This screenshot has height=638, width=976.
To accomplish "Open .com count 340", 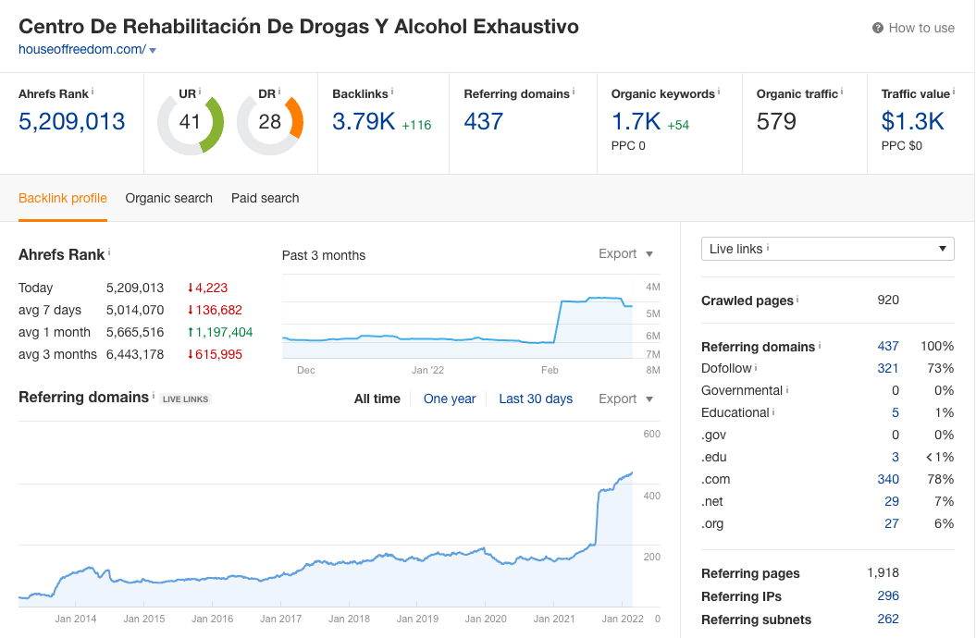I will (887, 479).
